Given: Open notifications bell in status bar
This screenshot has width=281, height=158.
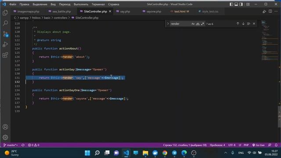Looking at the screenshot, I should pyautogui.click(x=276, y=145).
